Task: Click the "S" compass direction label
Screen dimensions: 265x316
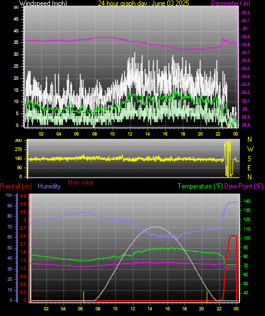Action: pos(249,159)
